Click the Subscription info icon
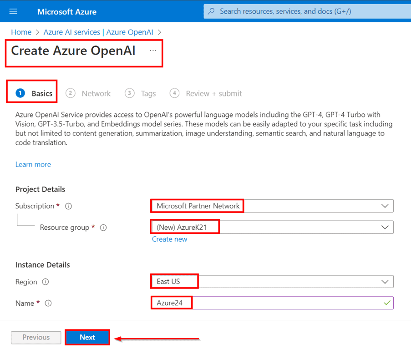This screenshot has height=349, width=411. pyautogui.click(x=69, y=206)
